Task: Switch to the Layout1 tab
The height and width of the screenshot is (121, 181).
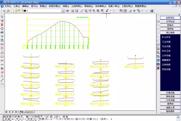Action: (30, 112)
